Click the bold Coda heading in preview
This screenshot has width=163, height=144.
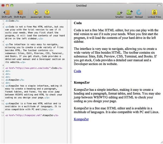point(78,23)
